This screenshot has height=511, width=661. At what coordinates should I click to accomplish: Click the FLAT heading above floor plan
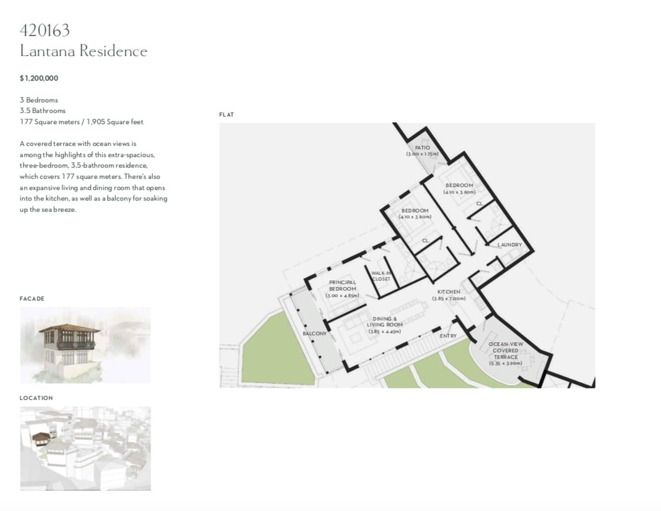pos(226,115)
